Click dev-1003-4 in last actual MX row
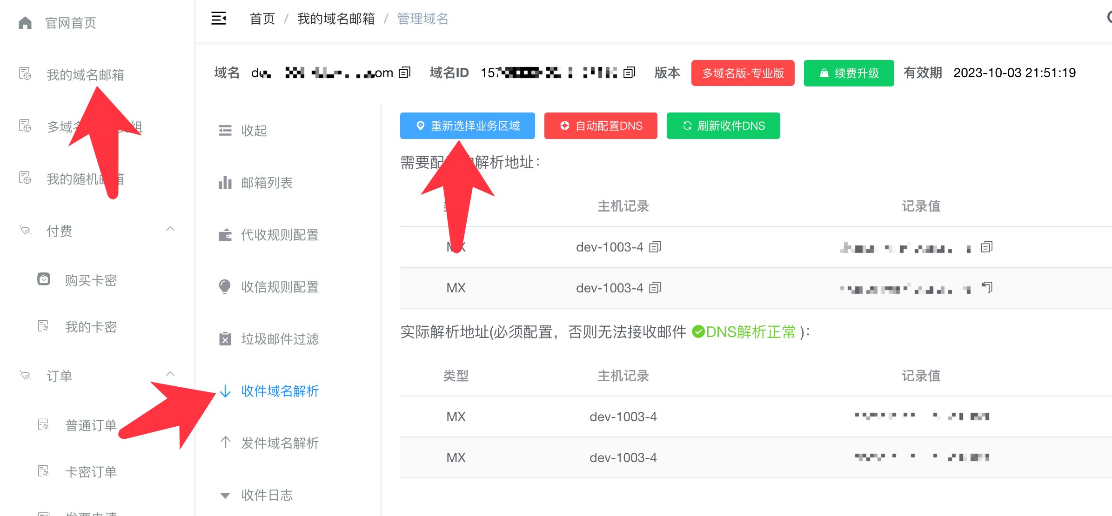Image resolution: width=1112 pixels, height=516 pixels. click(623, 457)
